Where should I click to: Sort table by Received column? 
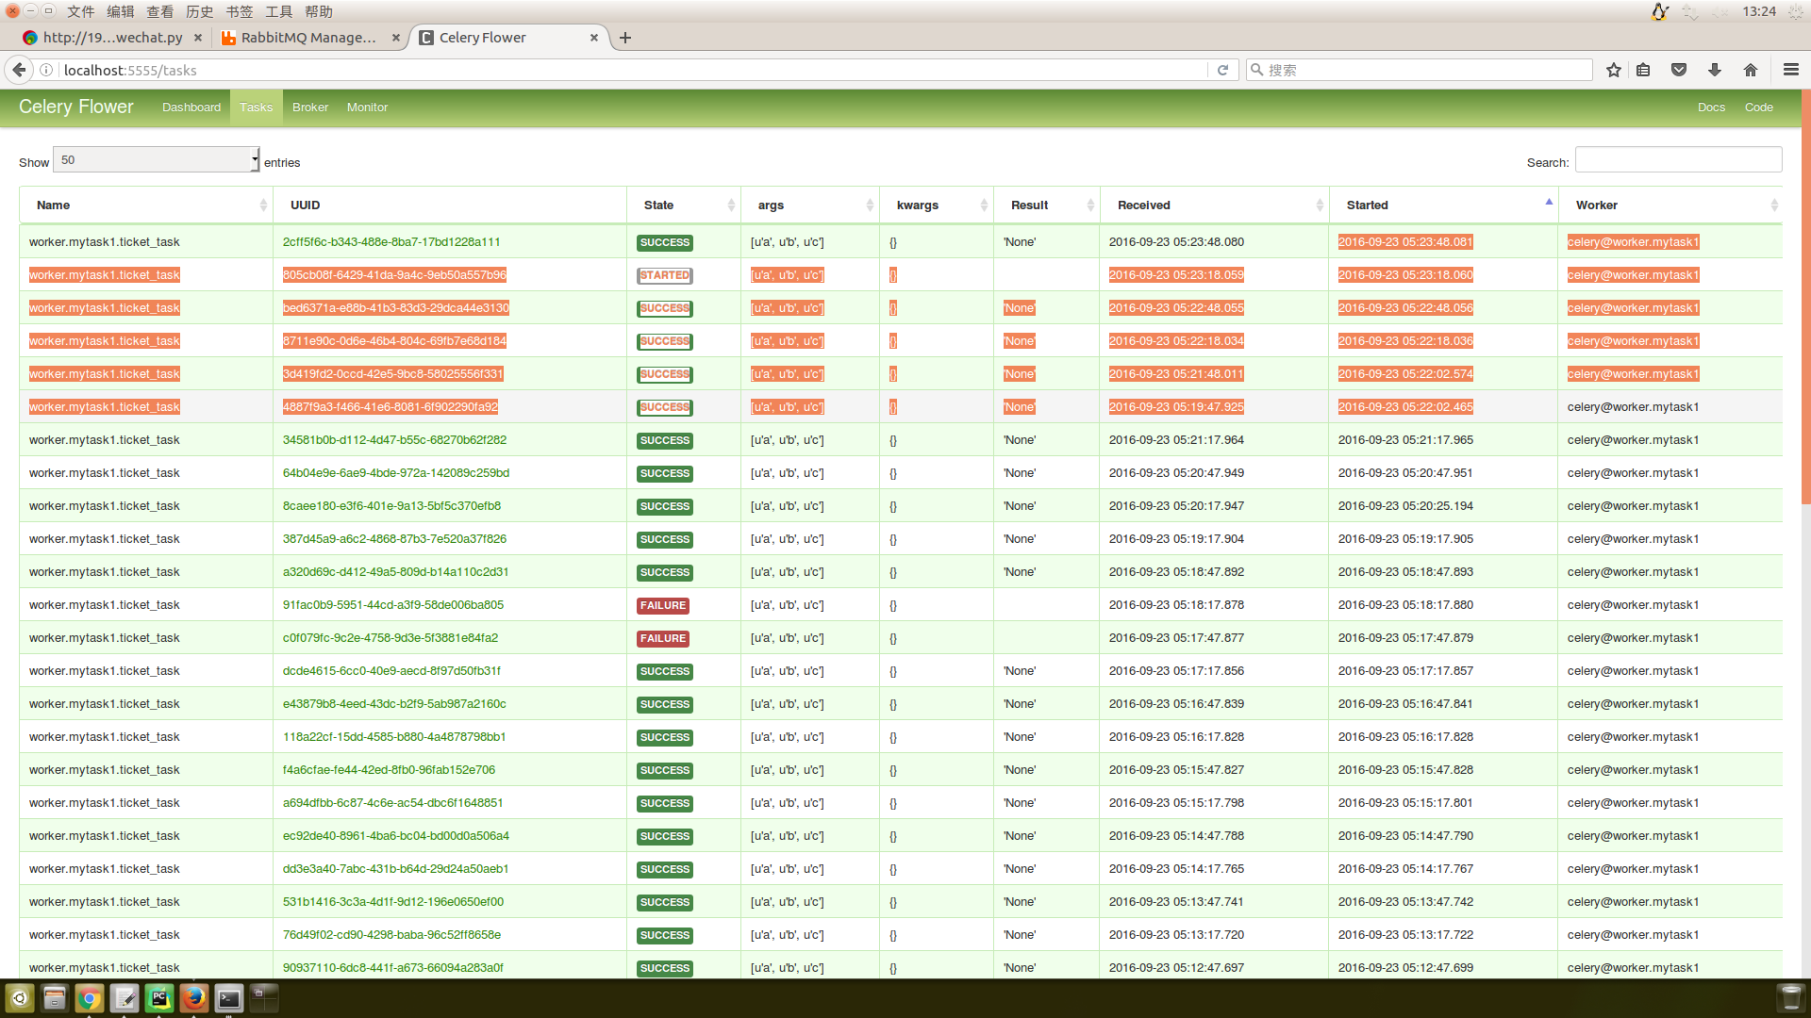[1215, 205]
